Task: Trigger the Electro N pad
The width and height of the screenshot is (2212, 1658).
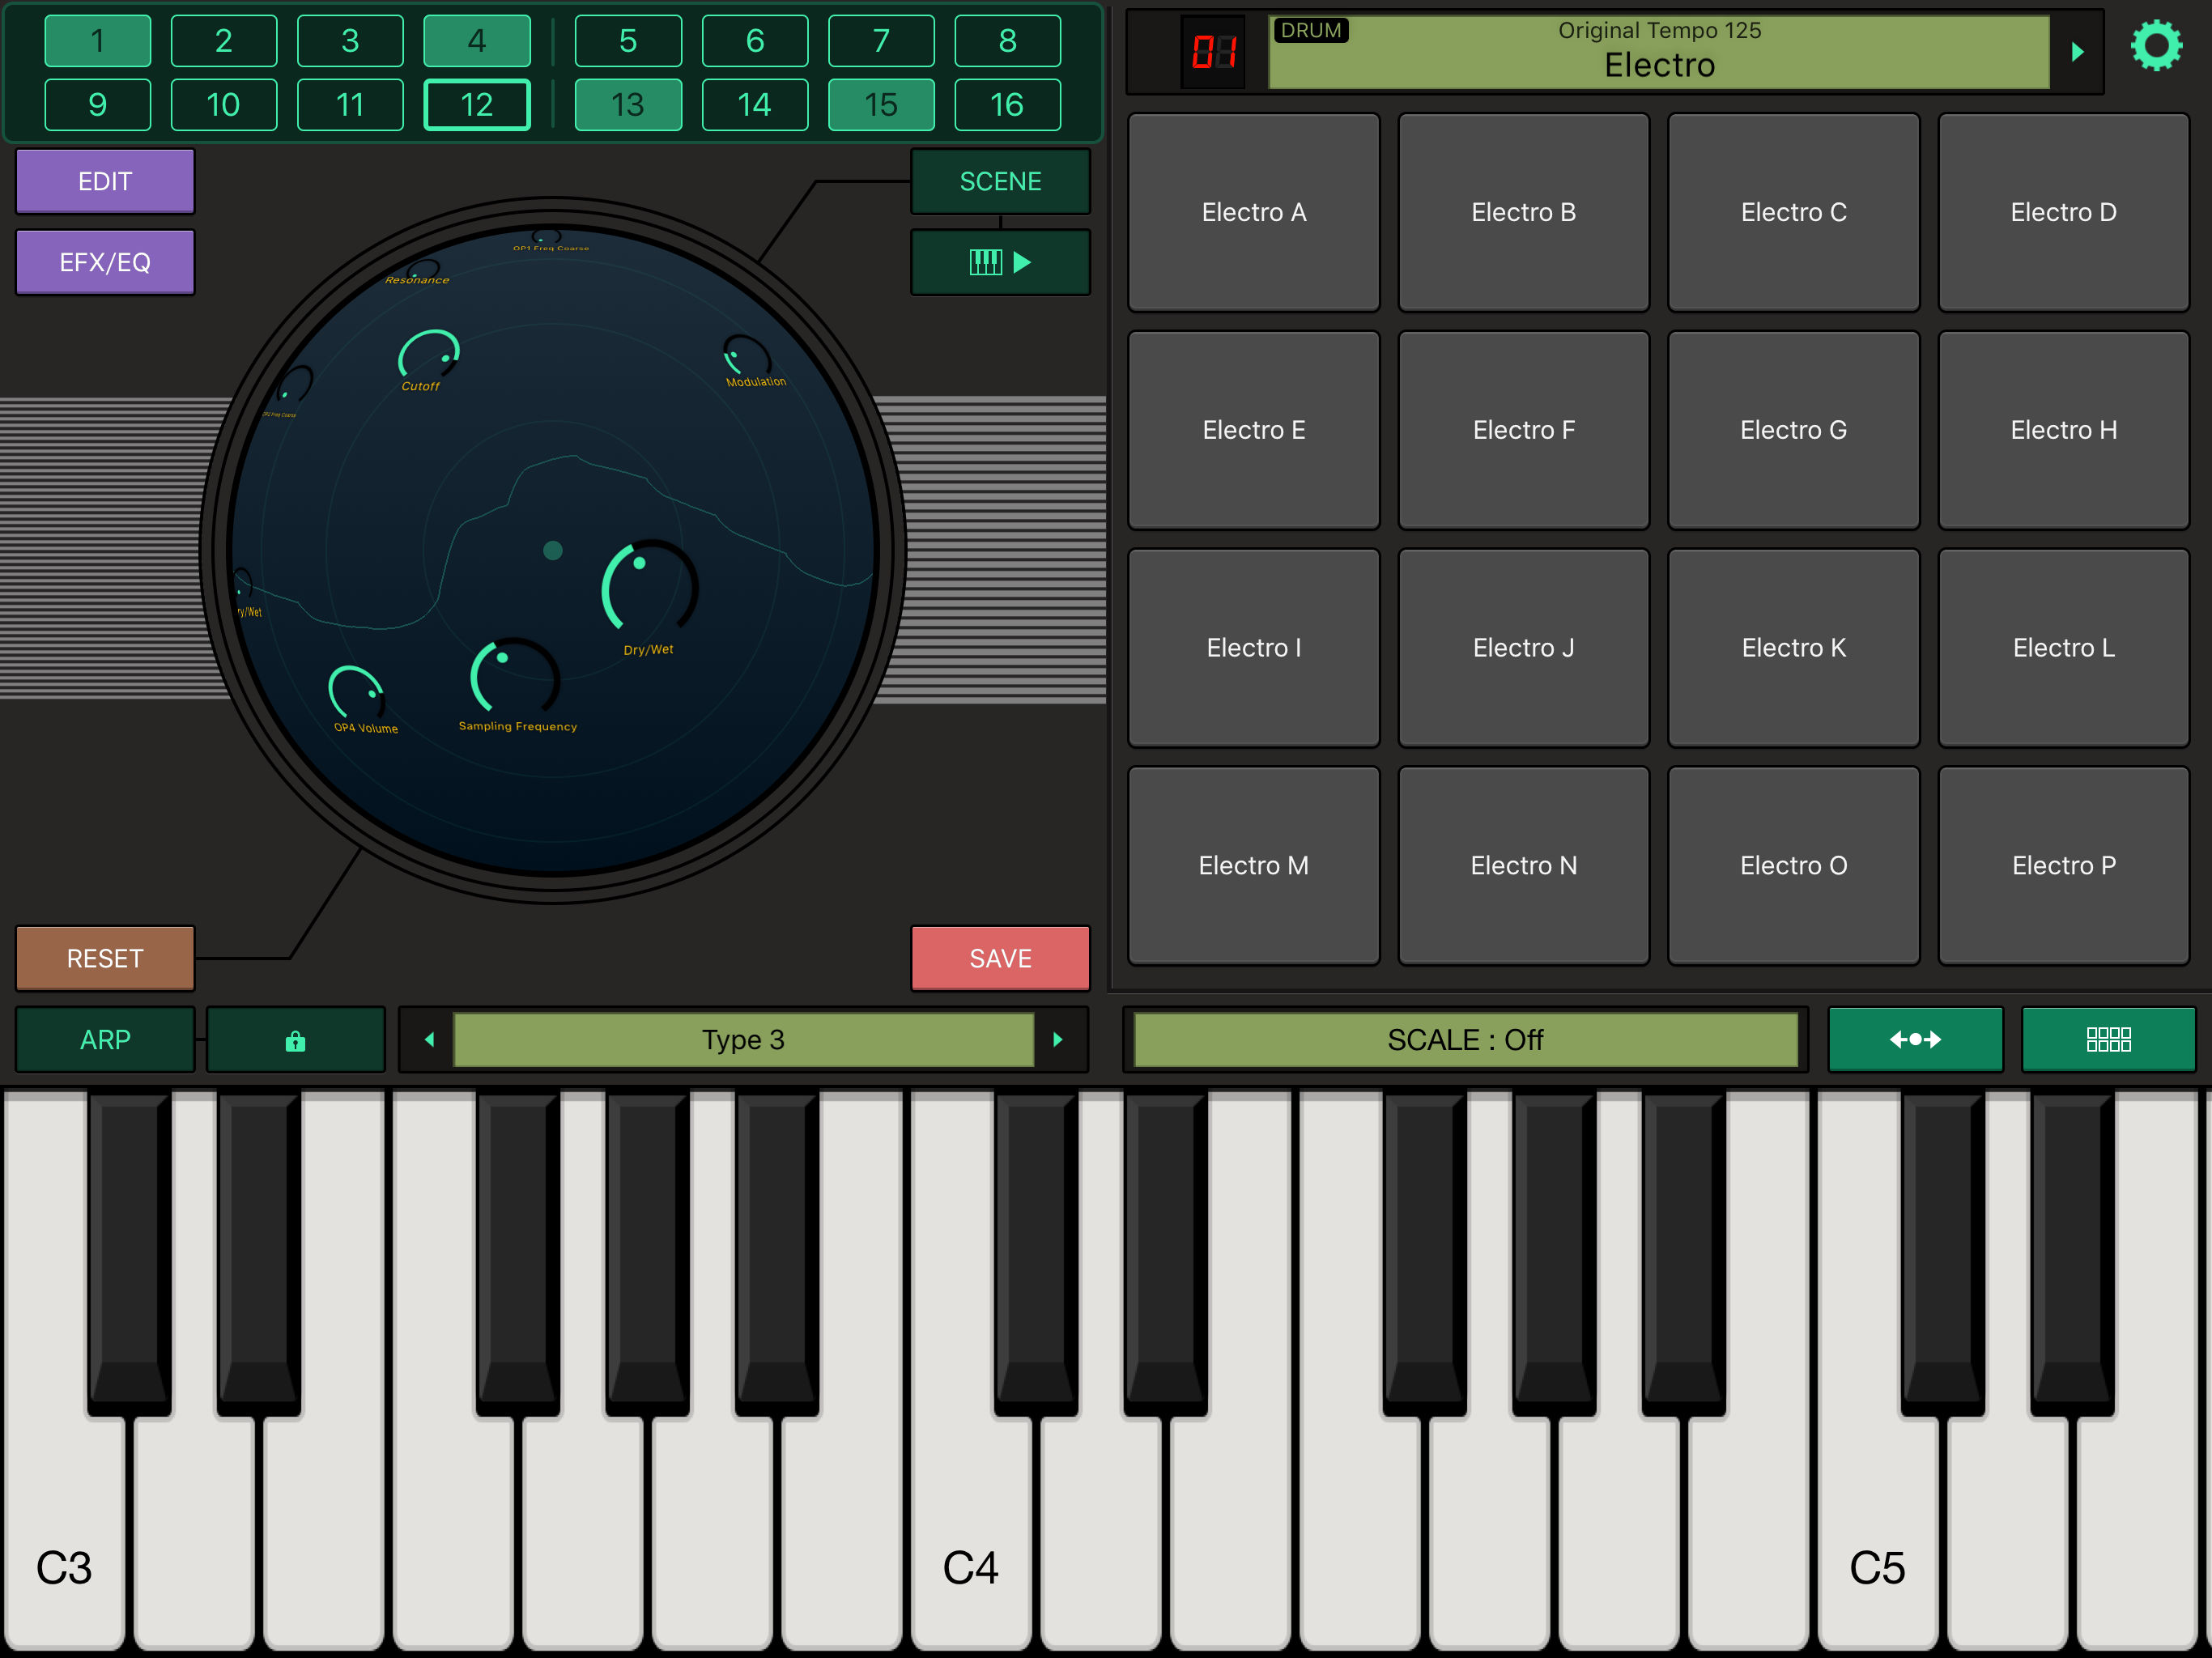Action: [x=1523, y=866]
